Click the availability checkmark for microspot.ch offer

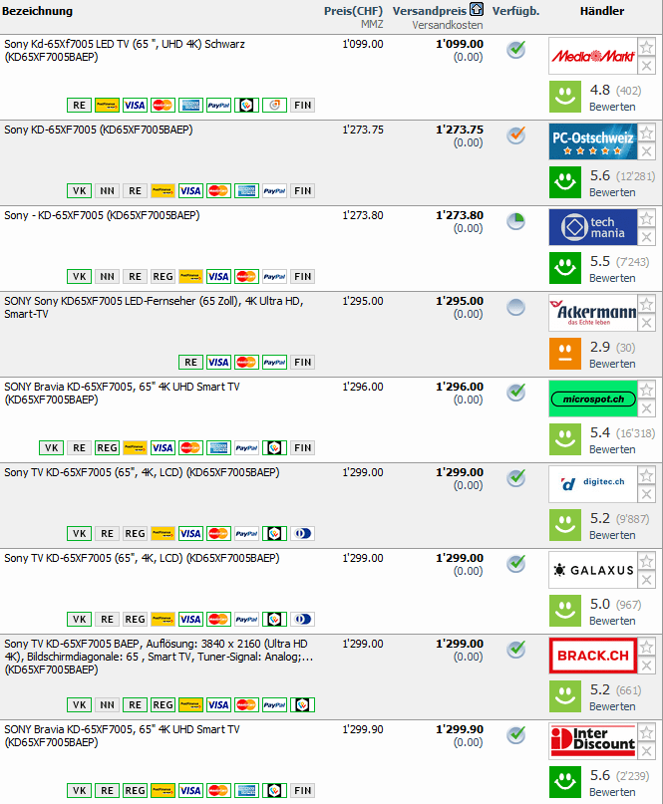[x=515, y=393]
